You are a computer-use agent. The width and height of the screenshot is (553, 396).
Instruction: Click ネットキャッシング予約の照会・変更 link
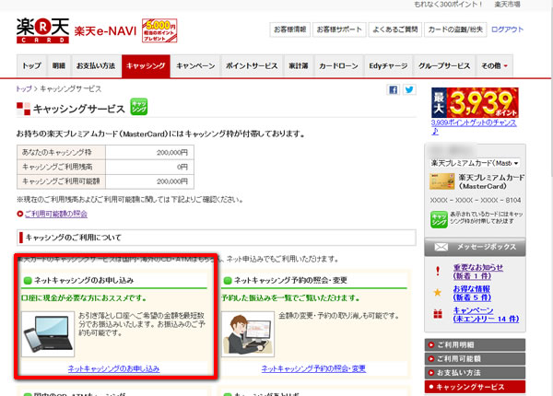313,369
